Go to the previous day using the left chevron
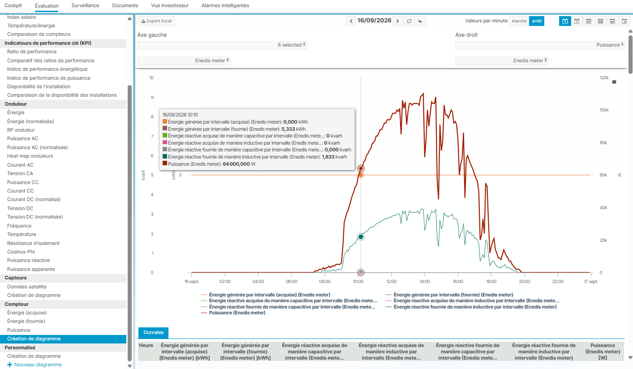This screenshot has height=369, width=633. (x=352, y=21)
